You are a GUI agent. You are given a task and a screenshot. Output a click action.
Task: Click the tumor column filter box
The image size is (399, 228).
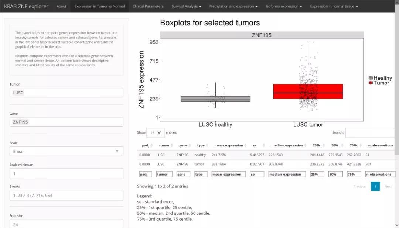coord(164,175)
